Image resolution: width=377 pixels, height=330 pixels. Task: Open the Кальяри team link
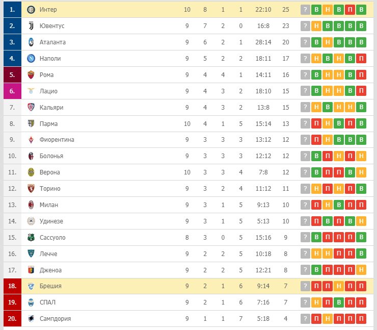pyautogui.click(x=51, y=108)
